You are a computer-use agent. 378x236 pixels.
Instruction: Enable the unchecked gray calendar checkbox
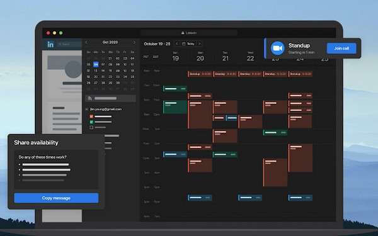91,127
